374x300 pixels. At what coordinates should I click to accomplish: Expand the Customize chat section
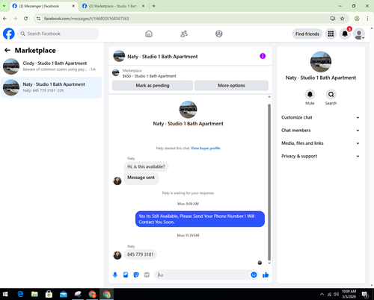pos(321,117)
